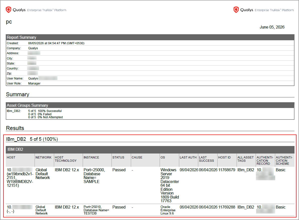
Task: Click the 'Address:' label
Action: [13, 53]
